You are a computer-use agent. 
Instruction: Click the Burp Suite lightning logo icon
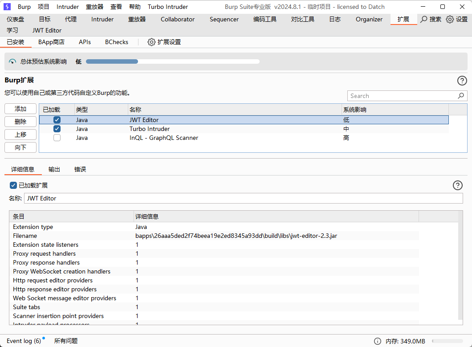(x=7, y=7)
